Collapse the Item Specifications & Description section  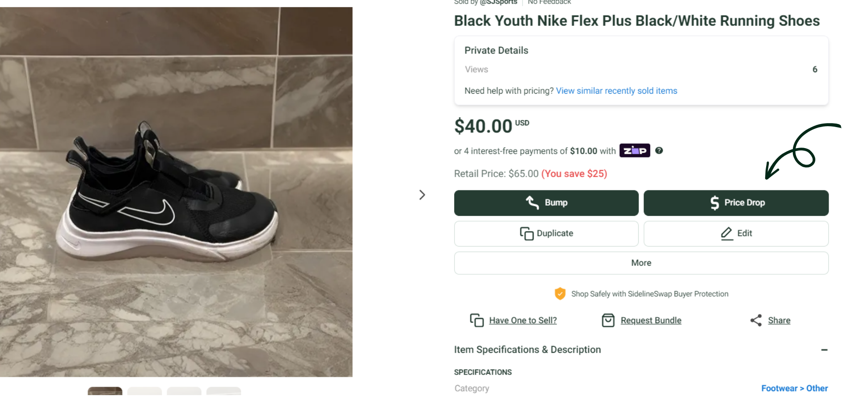coord(824,350)
